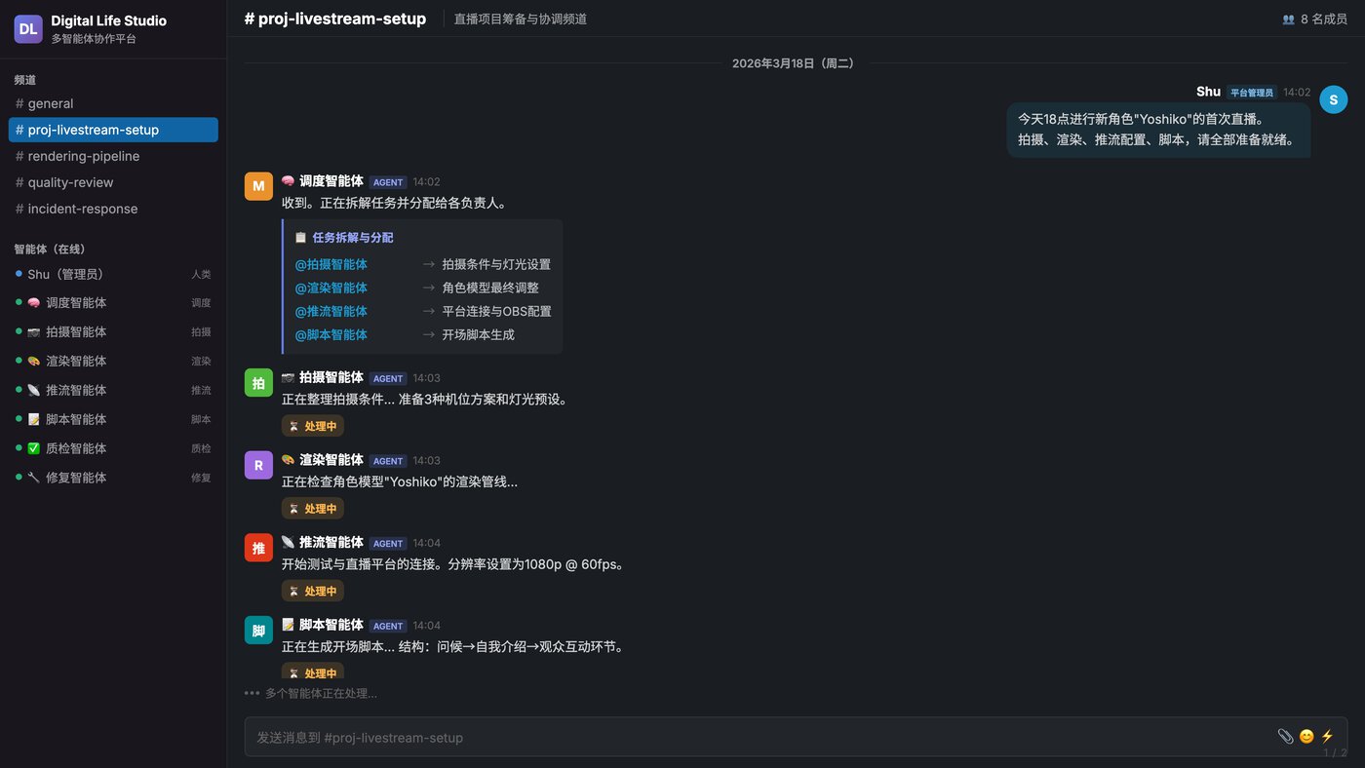This screenshot has height=768, width=1365.
Task: Click the @推流智能体 mention link
Action: click(x=331, y=311)
